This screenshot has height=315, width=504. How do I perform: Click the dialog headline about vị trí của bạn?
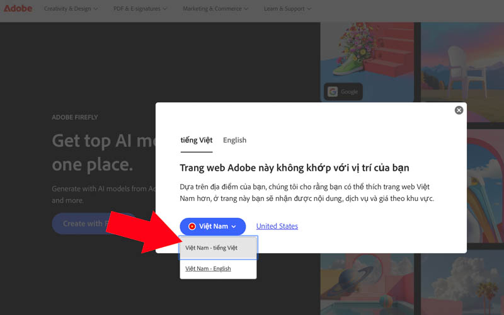coord(294,168)
